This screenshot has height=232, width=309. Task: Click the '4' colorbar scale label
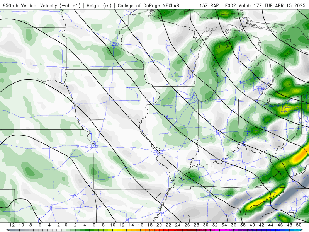click(x=85, y=225)
